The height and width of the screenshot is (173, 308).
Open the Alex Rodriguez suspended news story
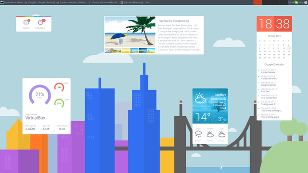coord(180,28)
